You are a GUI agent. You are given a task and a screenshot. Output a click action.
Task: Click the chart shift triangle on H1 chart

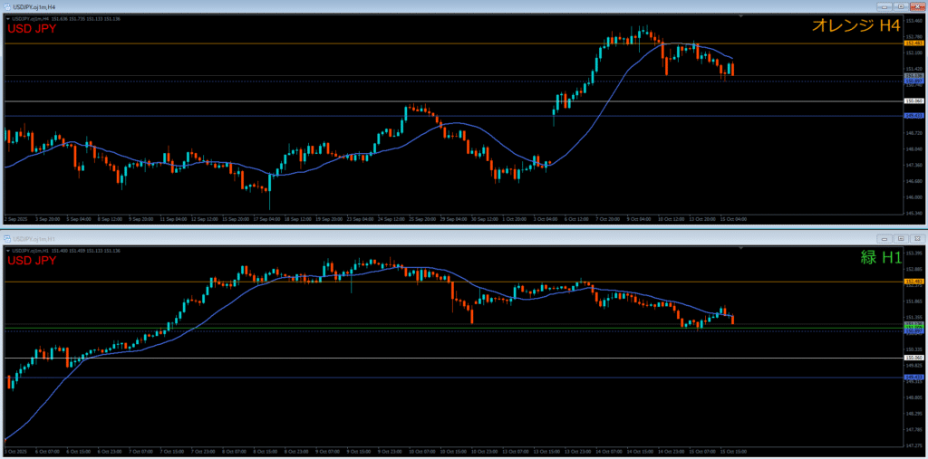click(741, 247)
